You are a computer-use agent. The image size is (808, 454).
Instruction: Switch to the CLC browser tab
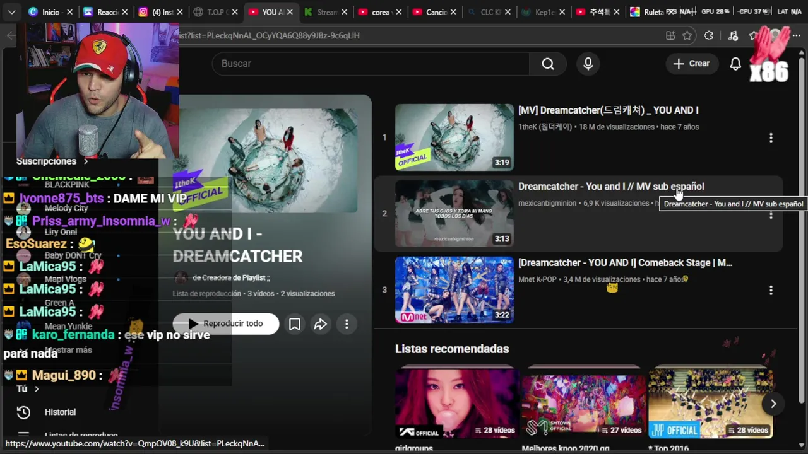point(490,12)
